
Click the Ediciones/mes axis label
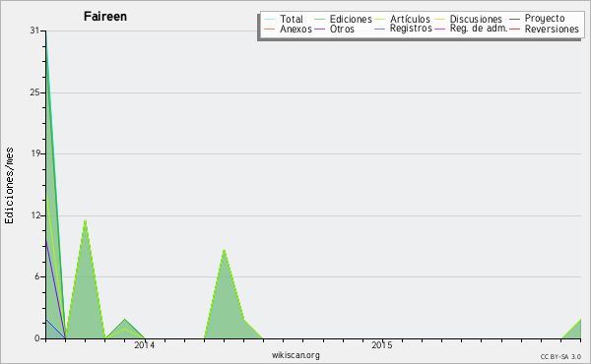pyautogui.click(x=9, y=186)
